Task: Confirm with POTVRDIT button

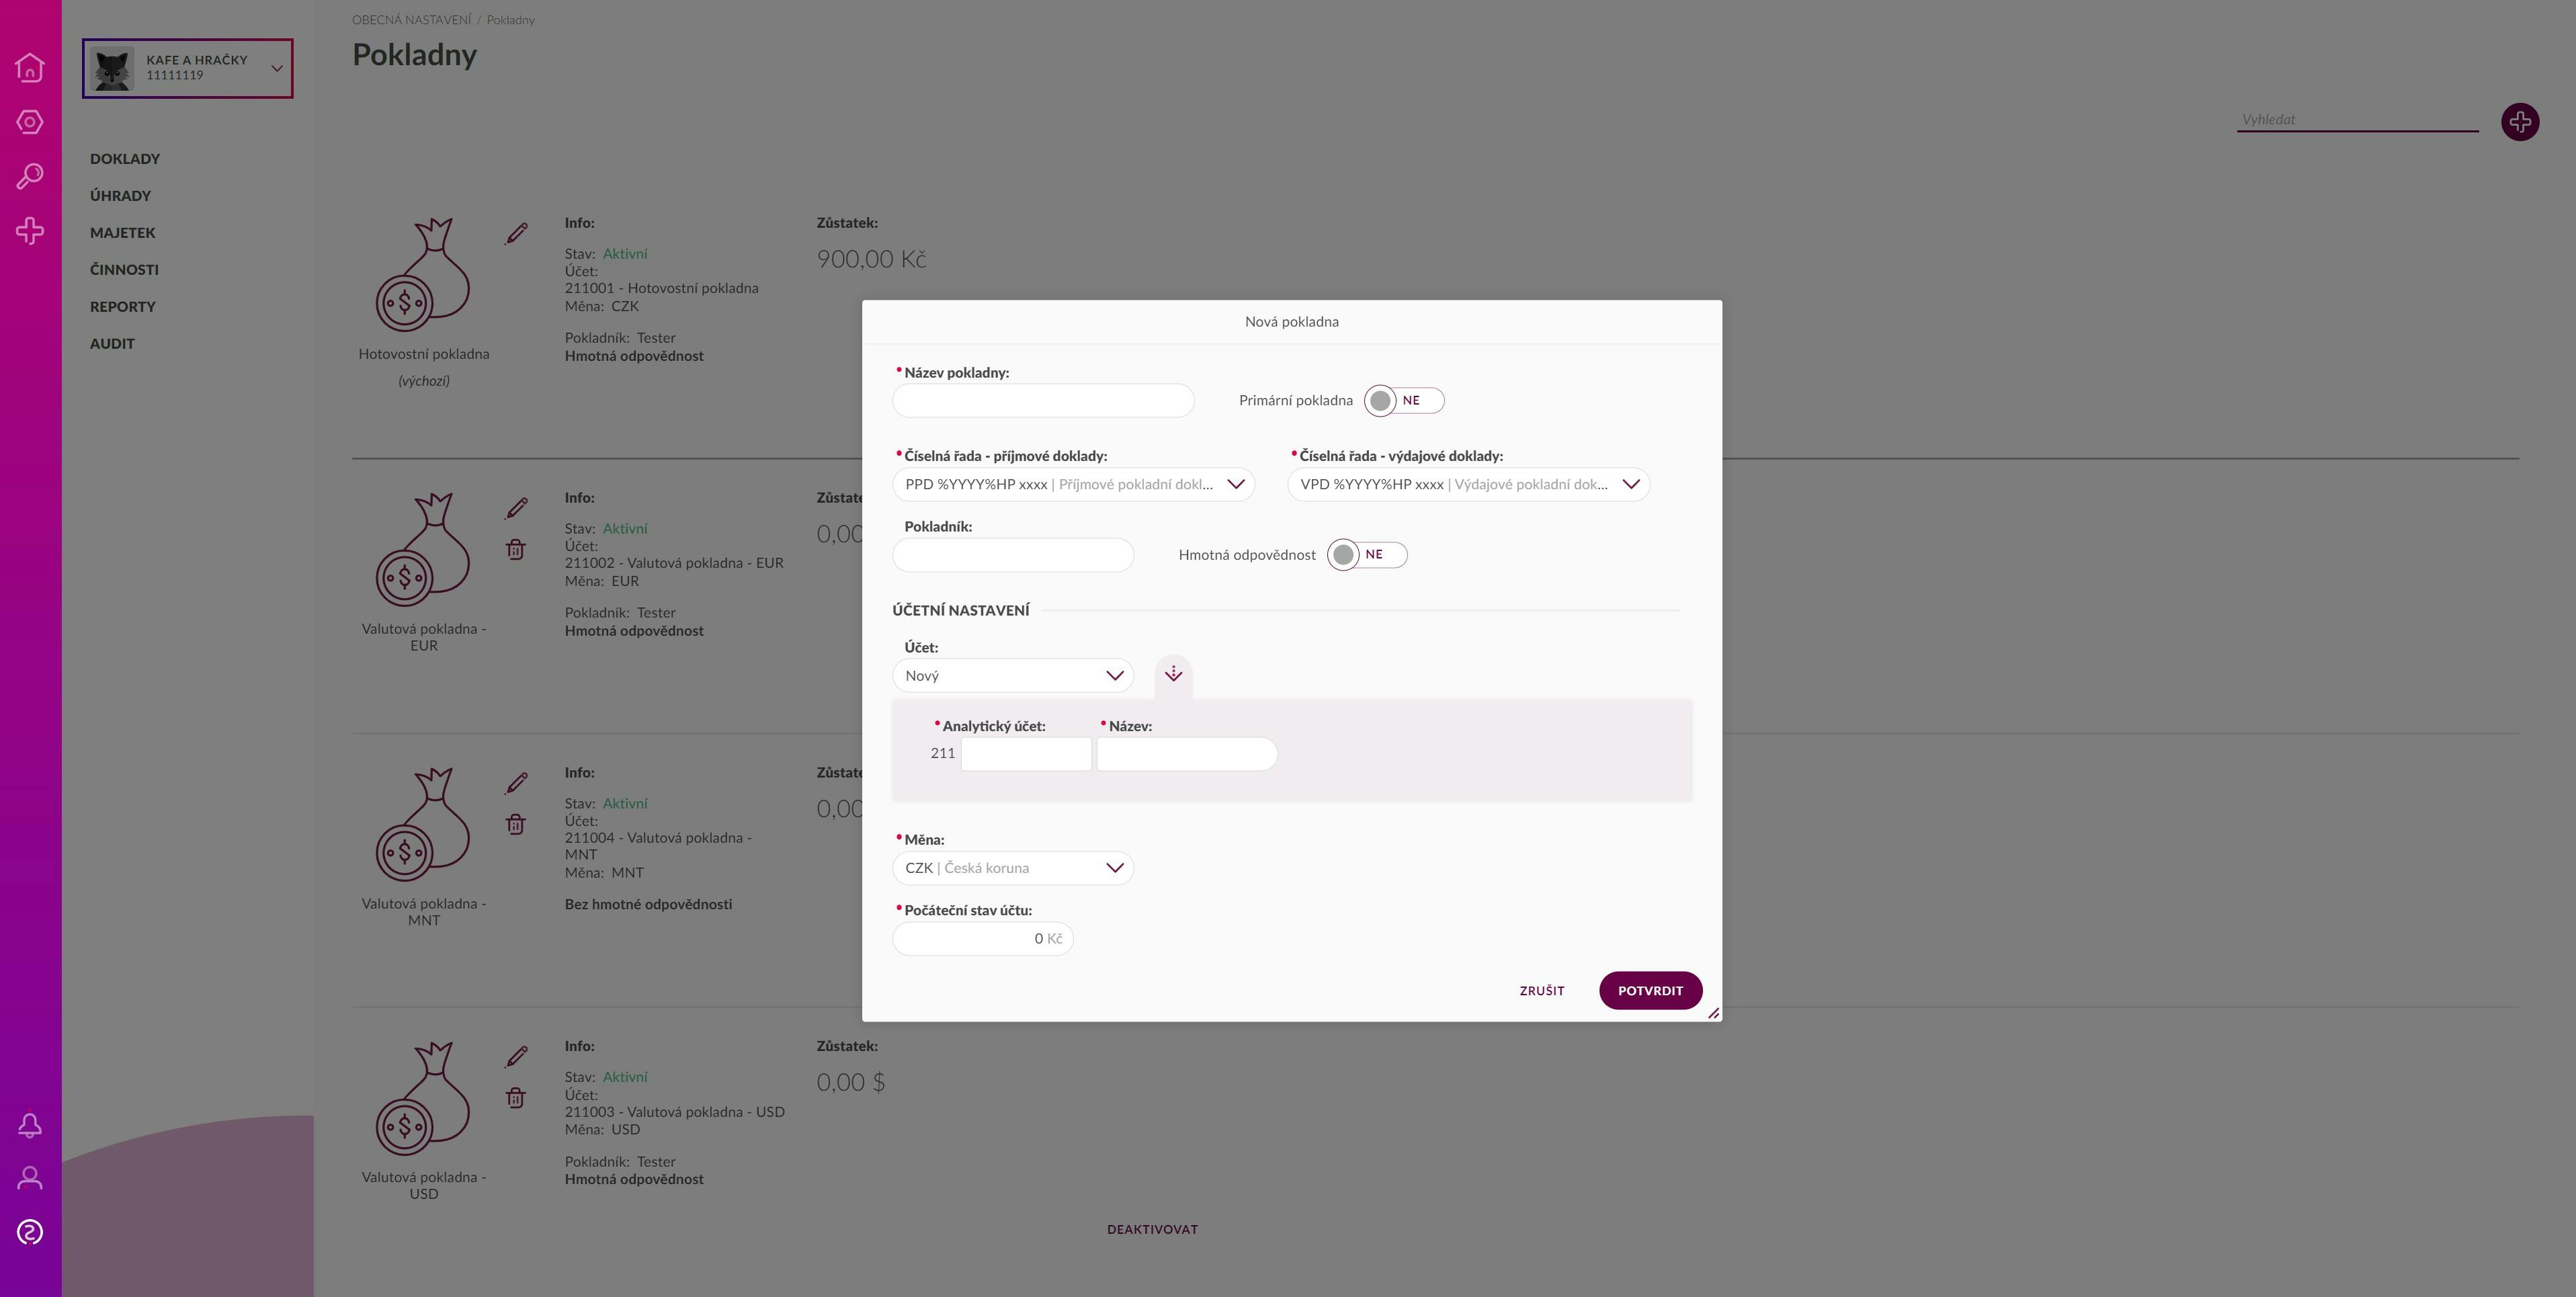Action: 1650,991
